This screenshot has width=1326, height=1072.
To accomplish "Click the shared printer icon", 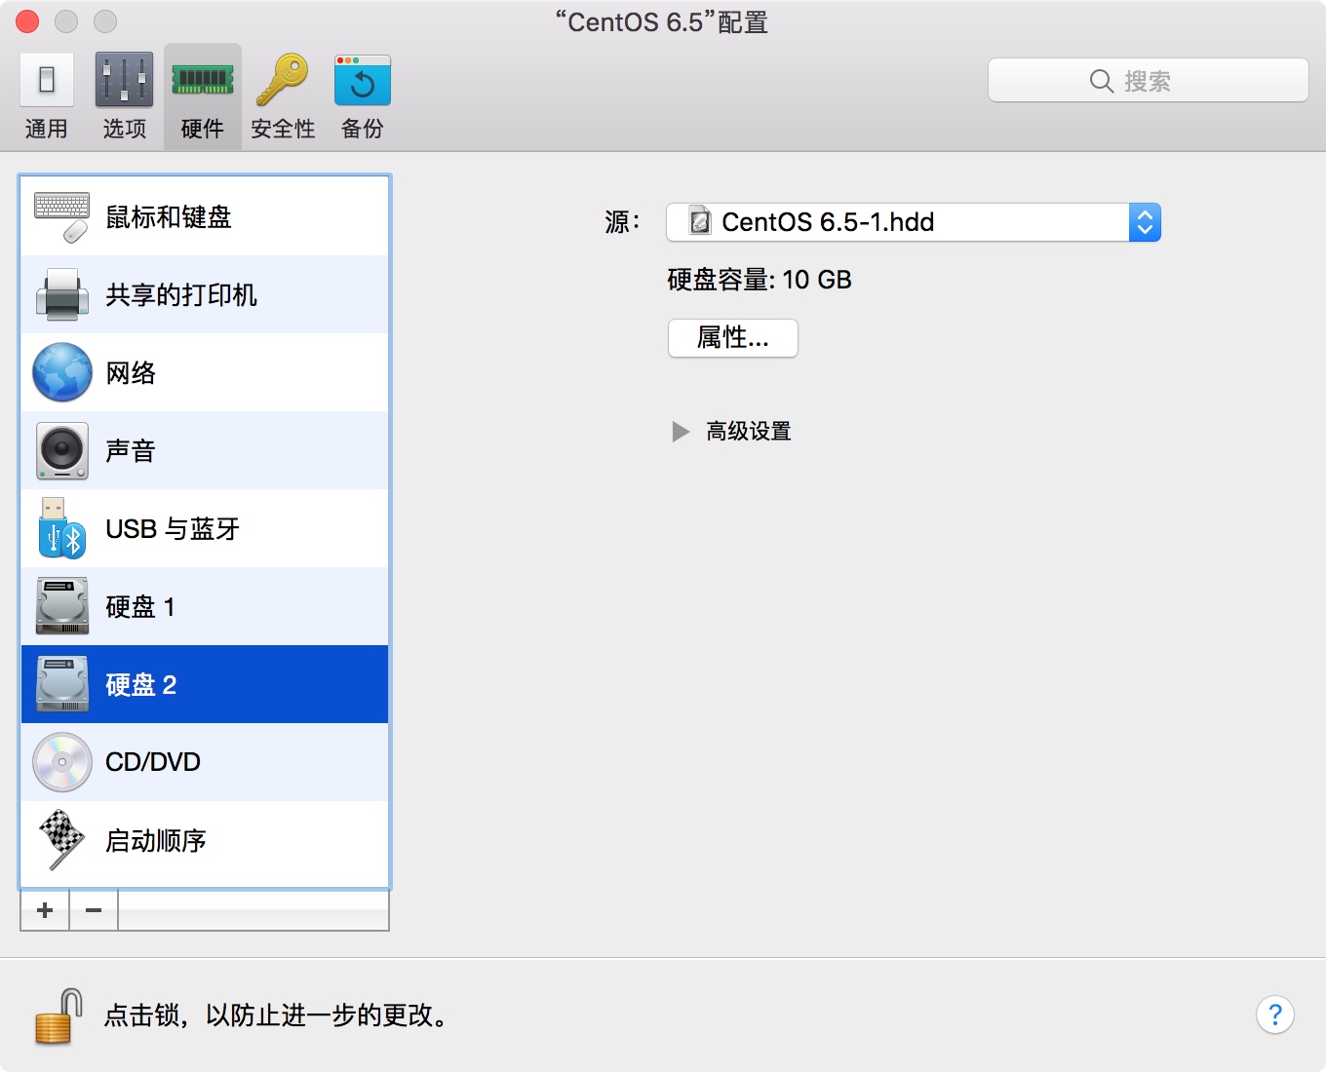I will 61,294.
